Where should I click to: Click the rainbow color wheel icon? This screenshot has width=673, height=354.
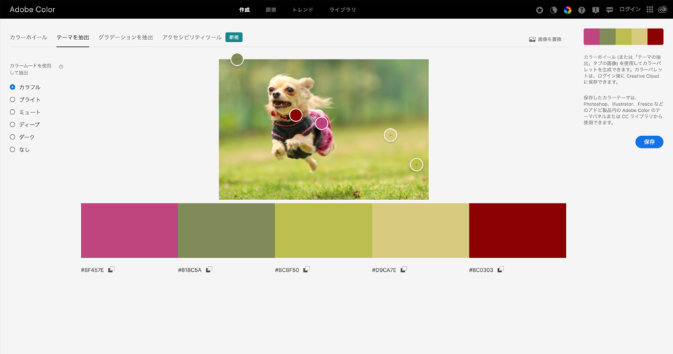click(x=567, y=10)
